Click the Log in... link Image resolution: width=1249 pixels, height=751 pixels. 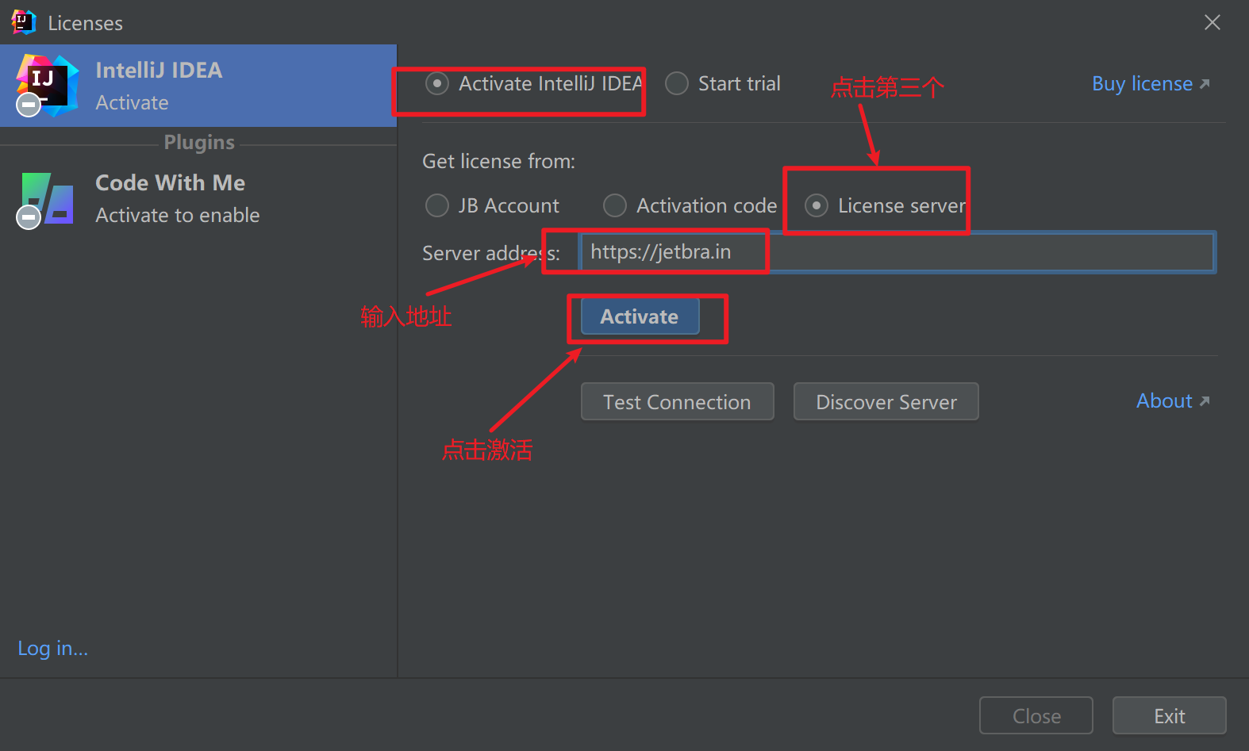click(53, 648)
